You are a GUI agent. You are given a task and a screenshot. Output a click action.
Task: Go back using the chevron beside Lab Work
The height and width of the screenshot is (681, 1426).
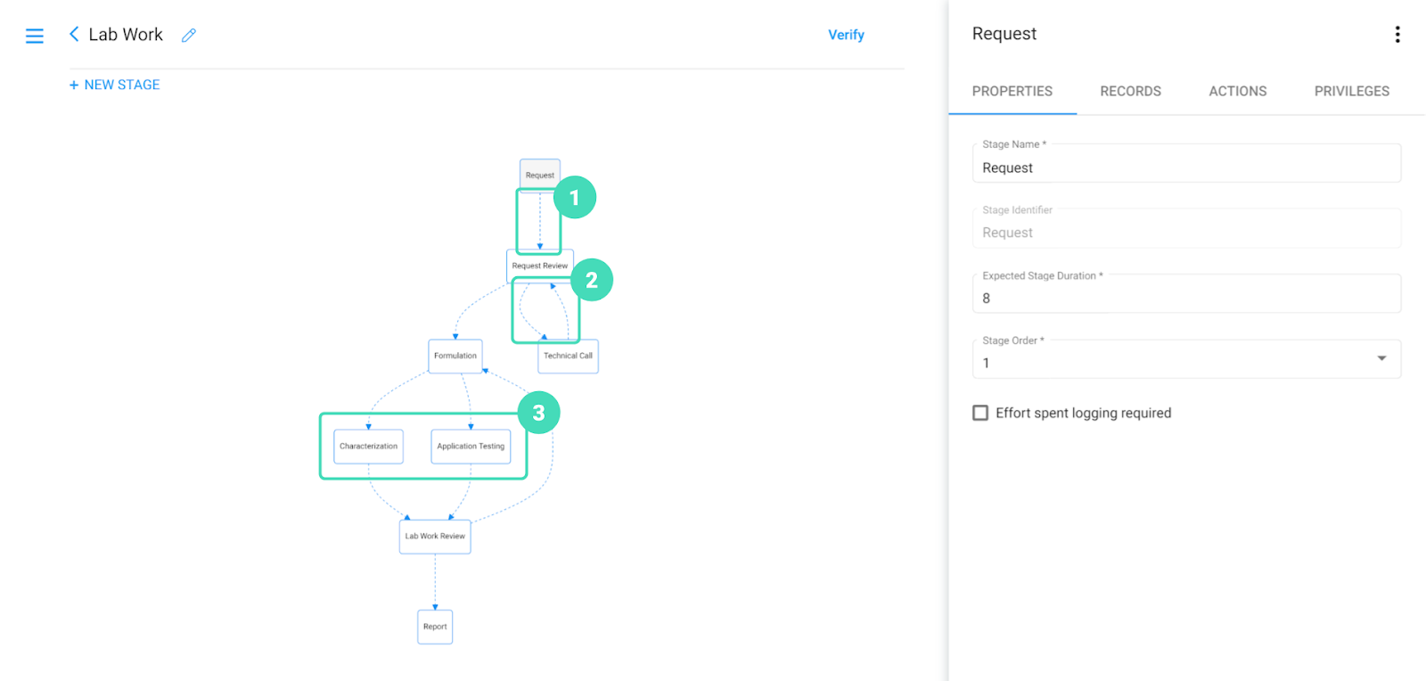pyautogui.click(x=74, y=34)
